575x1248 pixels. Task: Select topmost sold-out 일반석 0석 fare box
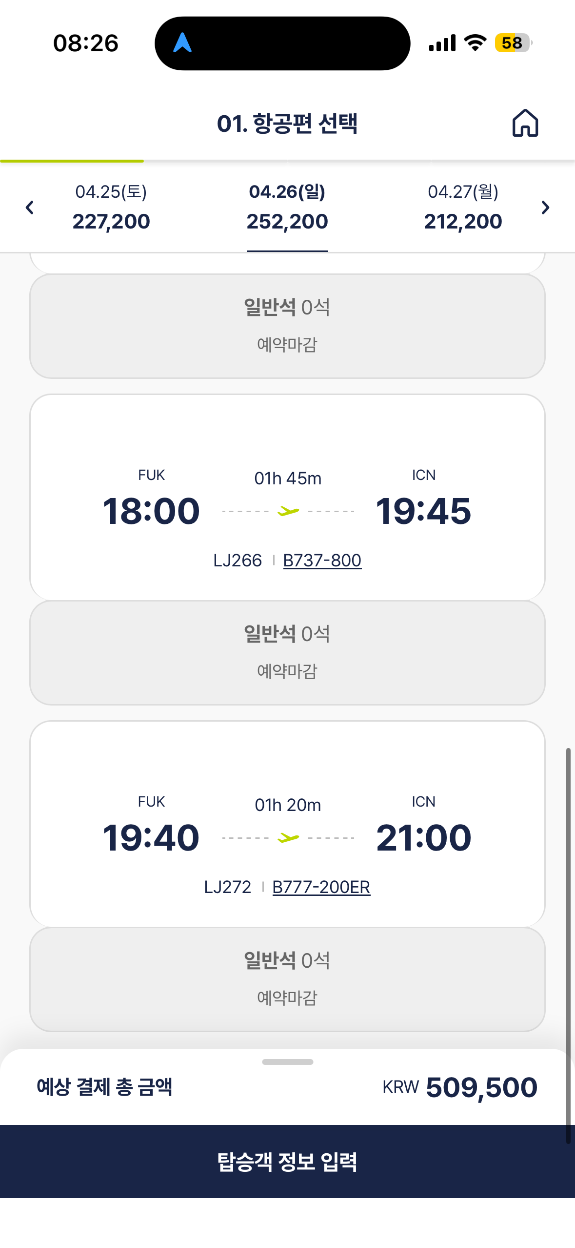coord(287,326)
